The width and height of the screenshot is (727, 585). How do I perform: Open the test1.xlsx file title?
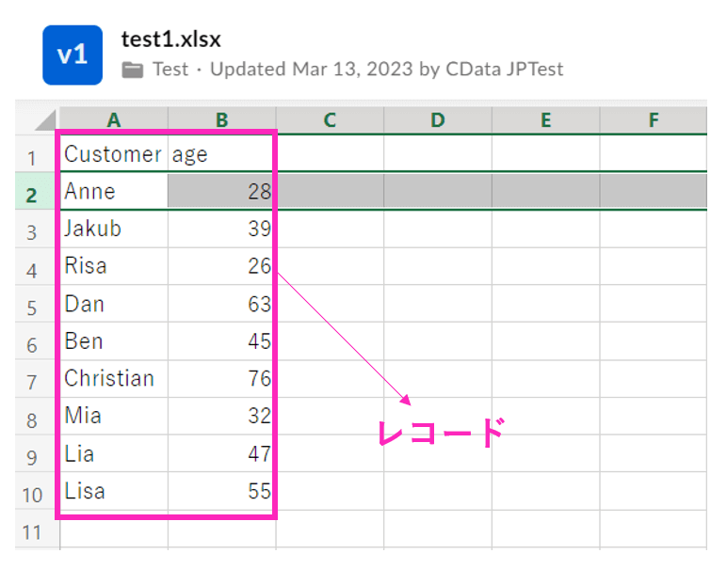click(170, 40)
